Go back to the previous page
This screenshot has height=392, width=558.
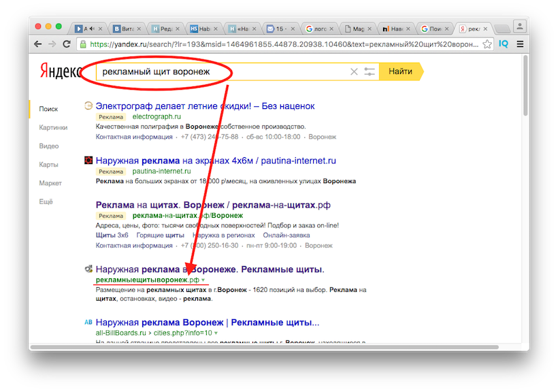pyautogui.click(x=37, y=44)
